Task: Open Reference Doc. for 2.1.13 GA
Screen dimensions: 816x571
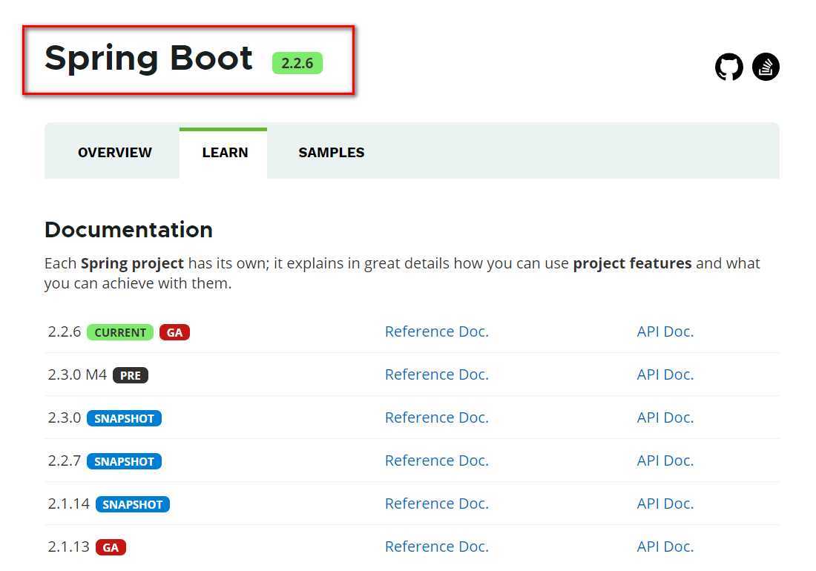Action: [437, 547]
